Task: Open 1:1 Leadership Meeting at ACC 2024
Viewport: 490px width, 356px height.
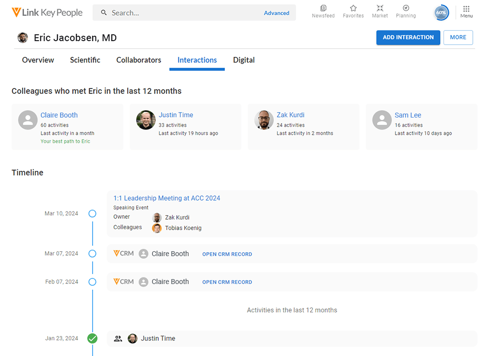Action: coord(167,198)
